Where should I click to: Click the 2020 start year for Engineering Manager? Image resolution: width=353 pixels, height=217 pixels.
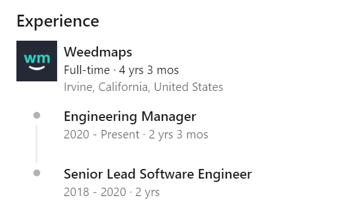tap(76, 134)
